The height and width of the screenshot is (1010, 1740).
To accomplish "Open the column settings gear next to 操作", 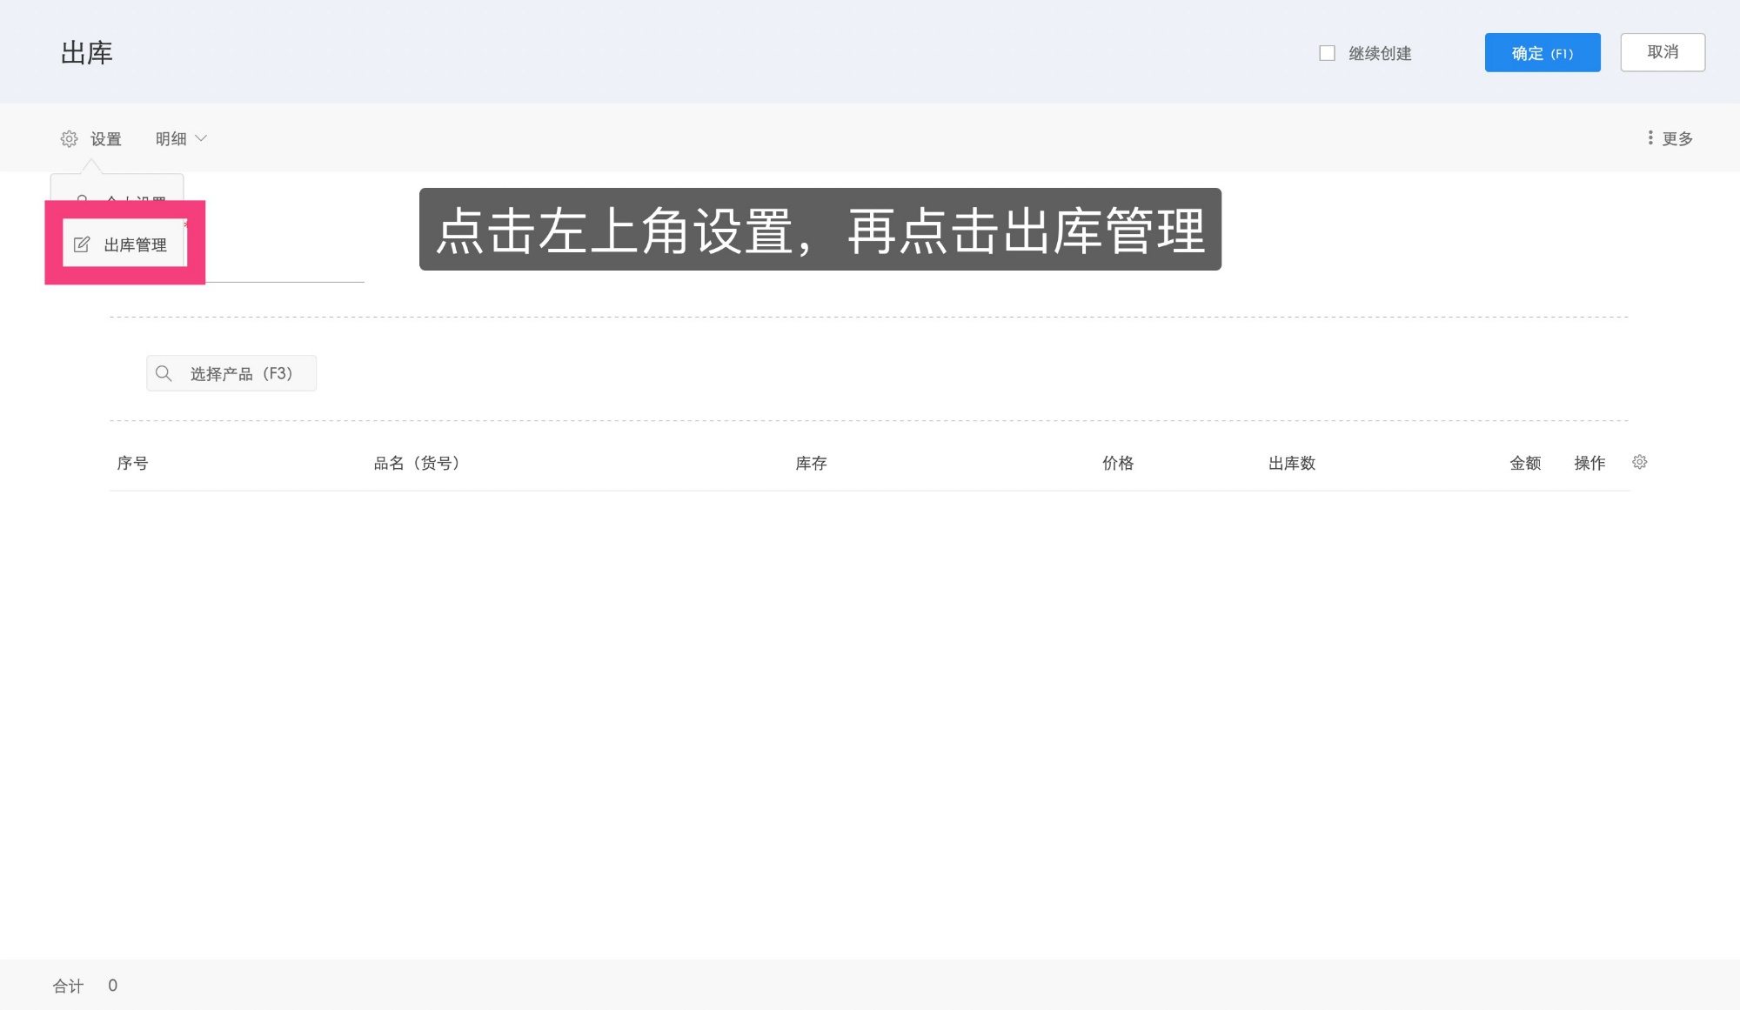I will pyautogui.click(x=1639, y=462).
